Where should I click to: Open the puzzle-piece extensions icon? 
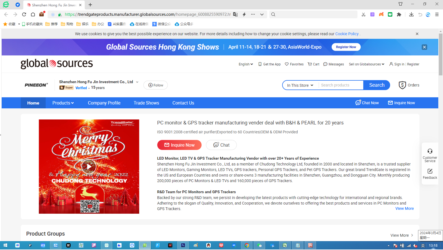click(399, 14)
